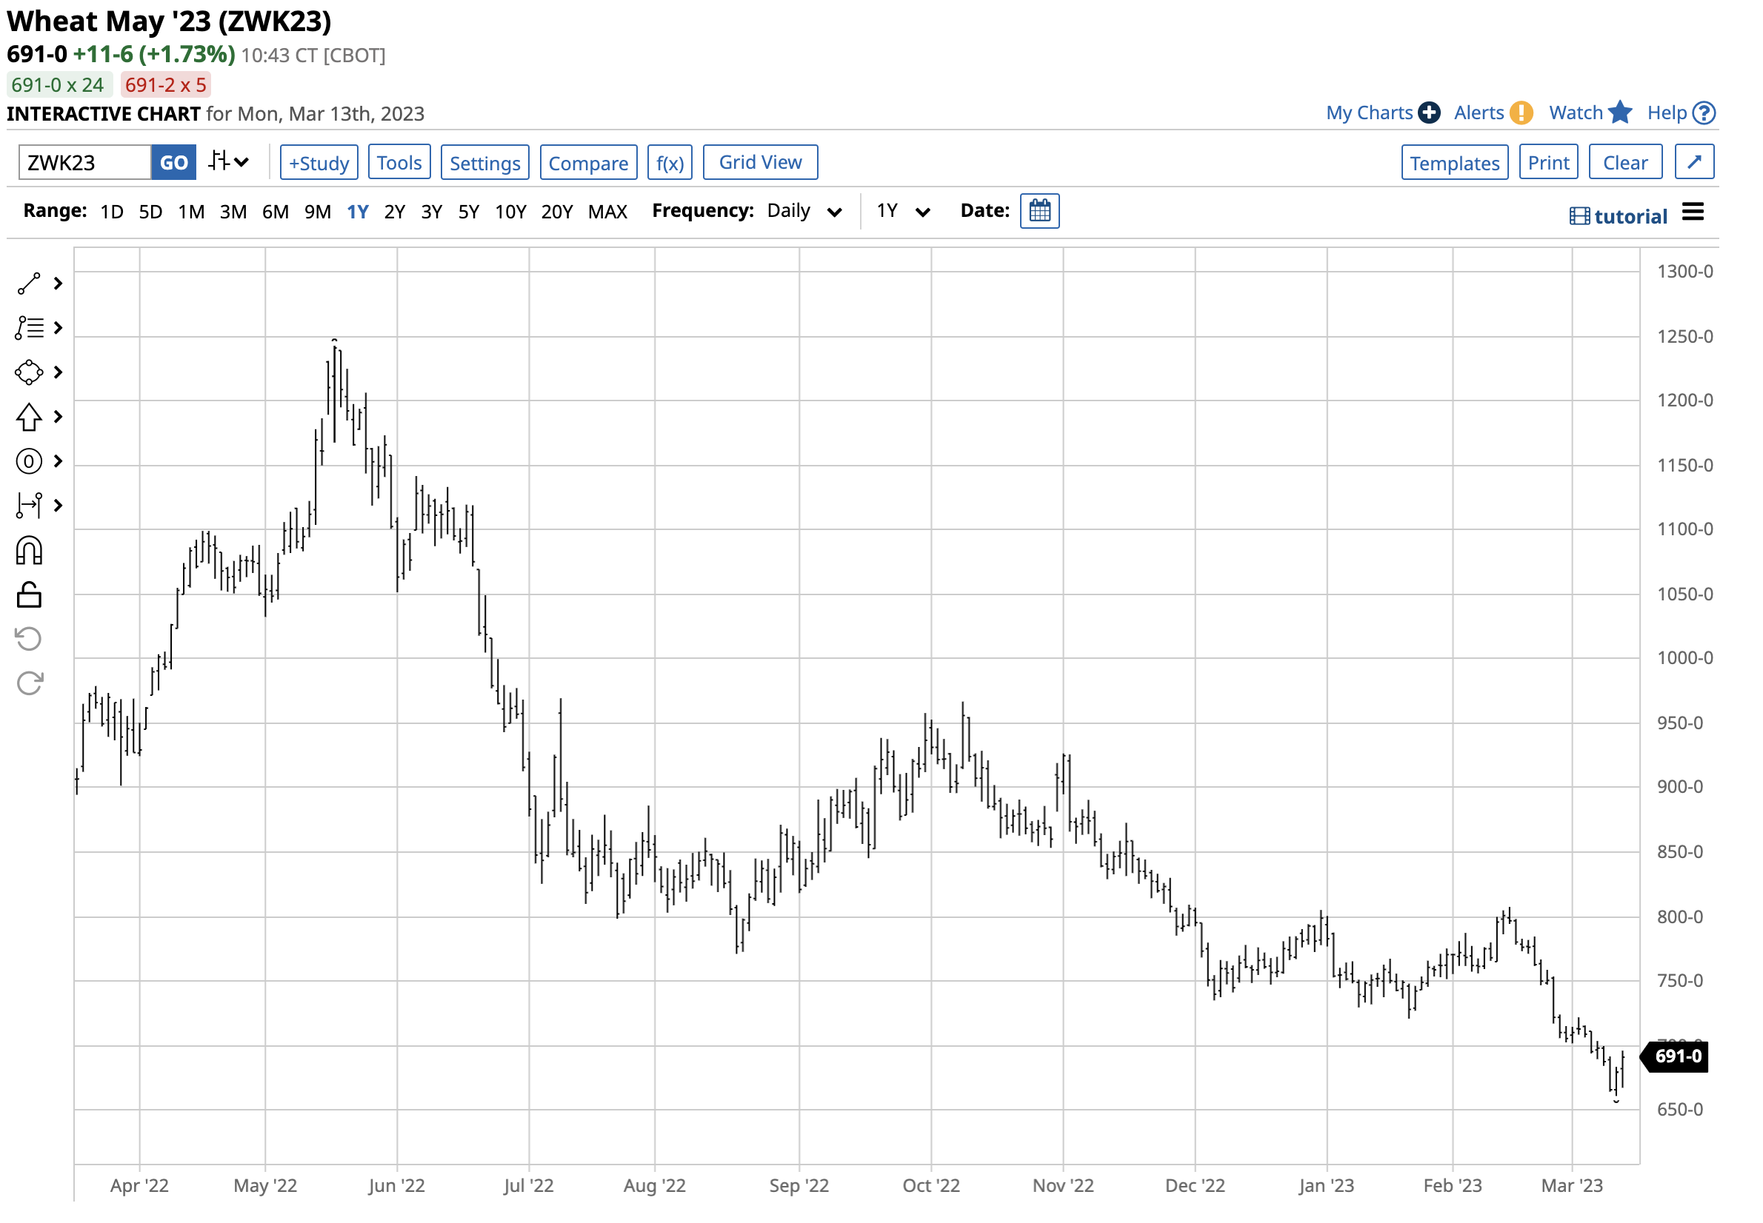Image resolution: width=1763 pixels, height=1223 pixels.
Task: Click the expand chart fullscreen arrow
Action: (1696, 162)
